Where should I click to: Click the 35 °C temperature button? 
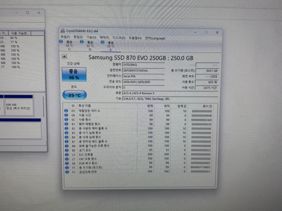tap(74, 95)
